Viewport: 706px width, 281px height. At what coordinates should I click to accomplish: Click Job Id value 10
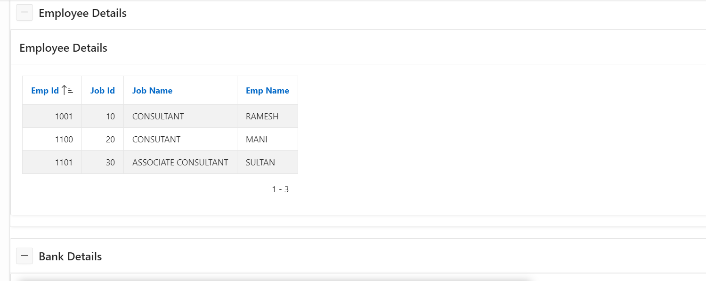point(103,116)
